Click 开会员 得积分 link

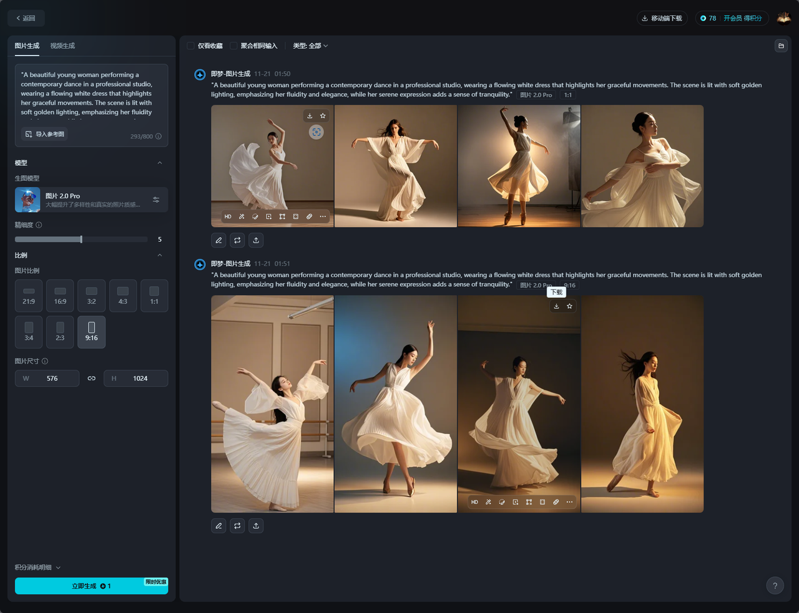point(743,18)
